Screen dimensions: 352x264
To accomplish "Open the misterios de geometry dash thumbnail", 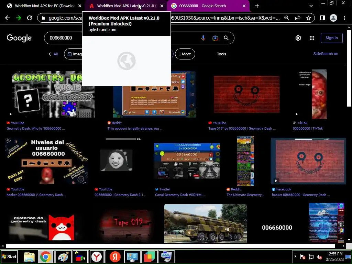I will 42,227.
